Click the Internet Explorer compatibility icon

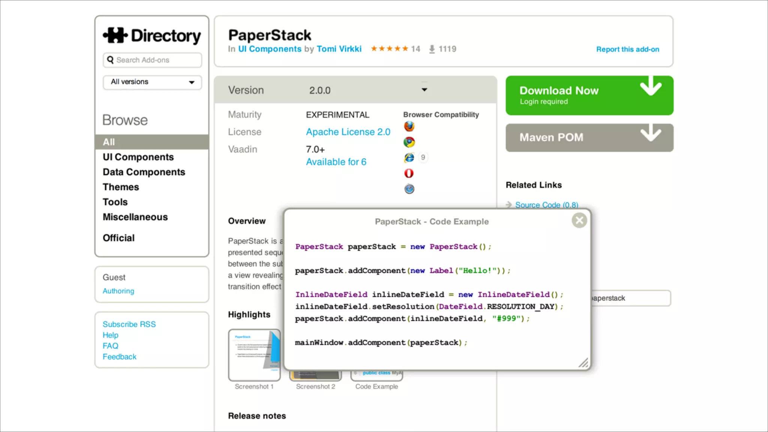pos(409,157)
